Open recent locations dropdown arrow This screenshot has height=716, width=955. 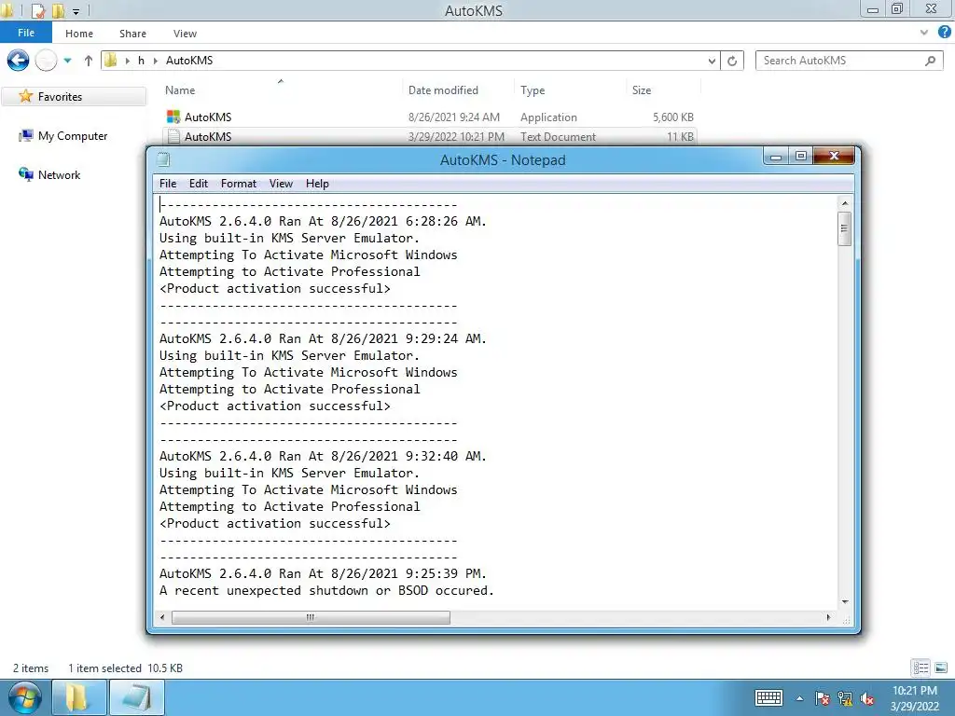coord(67,61)
